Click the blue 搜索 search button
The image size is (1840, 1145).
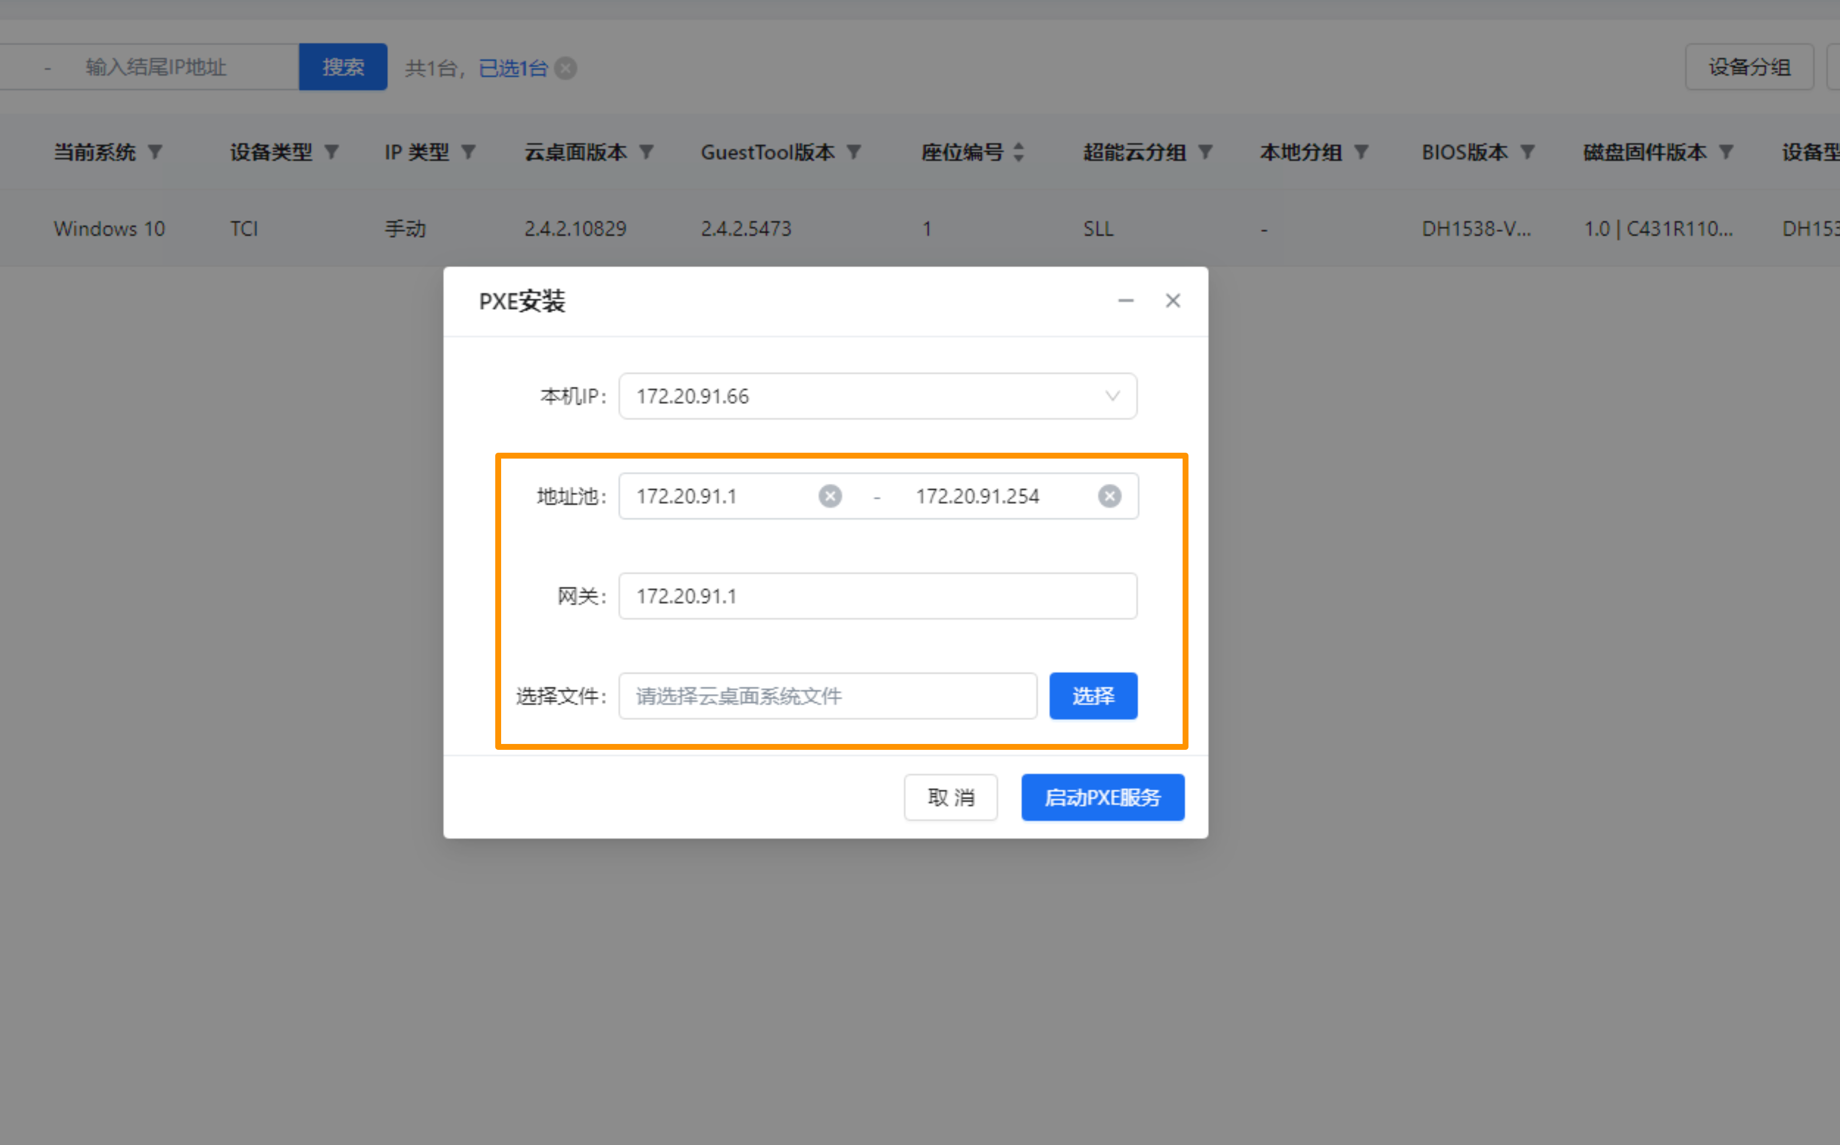pos(343,66)
